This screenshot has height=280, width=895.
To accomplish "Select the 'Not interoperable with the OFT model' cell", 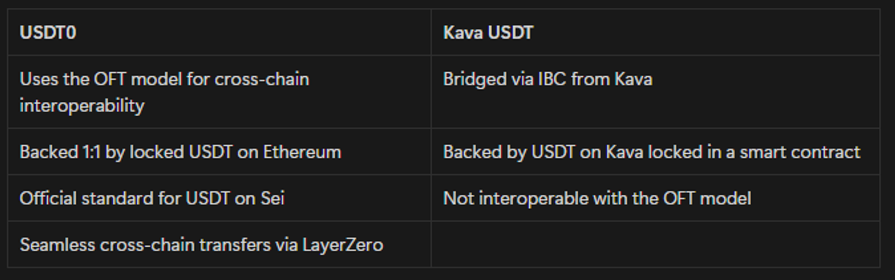I will [x=597, y=198].
